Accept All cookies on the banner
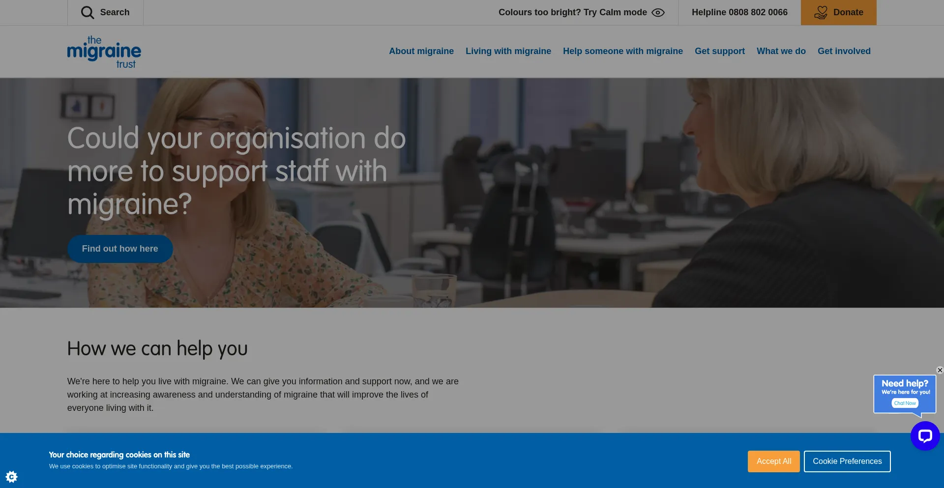Viewport: 944px width, 488px height. pyautogui.click(x=773, y=461)
